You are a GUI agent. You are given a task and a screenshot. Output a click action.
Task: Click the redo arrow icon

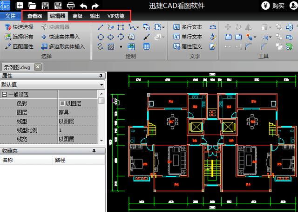click(x=95, y=6)
